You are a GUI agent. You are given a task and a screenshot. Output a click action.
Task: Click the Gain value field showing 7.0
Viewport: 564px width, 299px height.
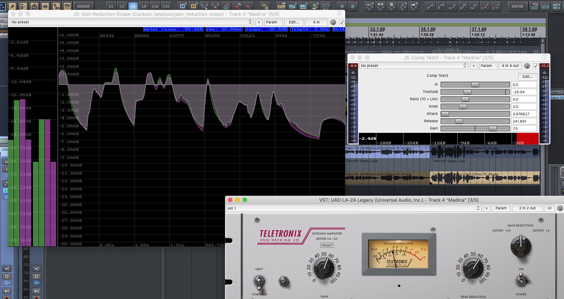point(524,128)
